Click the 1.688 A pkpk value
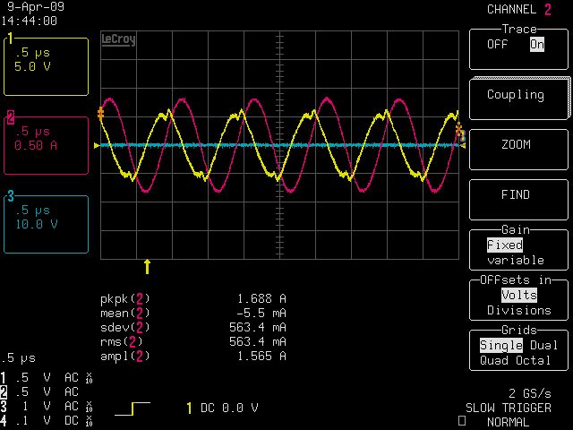 261,298
